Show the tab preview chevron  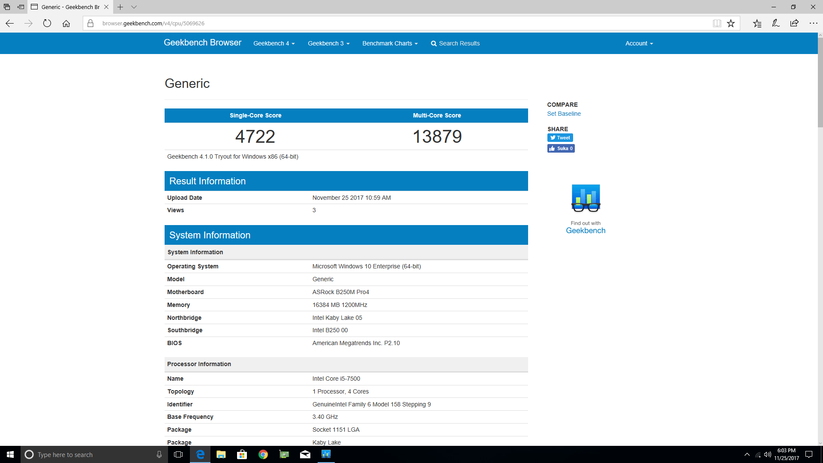coord(134,7)
